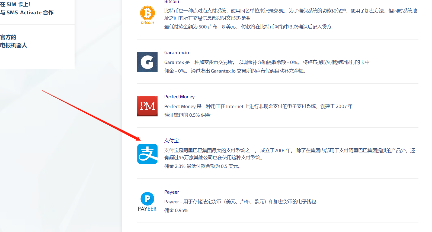Screen dimensions: 432x232
Task: Open the 与 SMS-Activate 合作 sidebar link
Action: click(x=27, y=12)
